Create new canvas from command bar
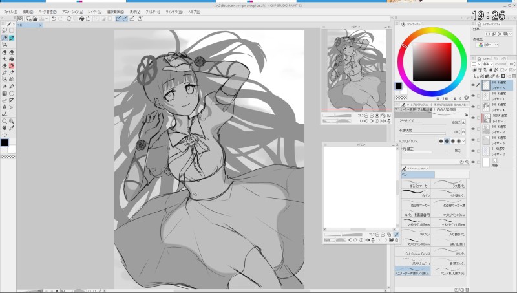The image size is (517, 293). coord(28,19)
